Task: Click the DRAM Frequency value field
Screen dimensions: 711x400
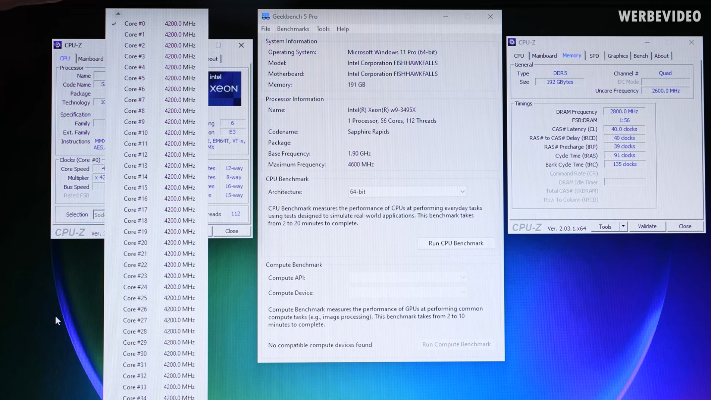Action: pyautogui.click(x=624, y=112)
